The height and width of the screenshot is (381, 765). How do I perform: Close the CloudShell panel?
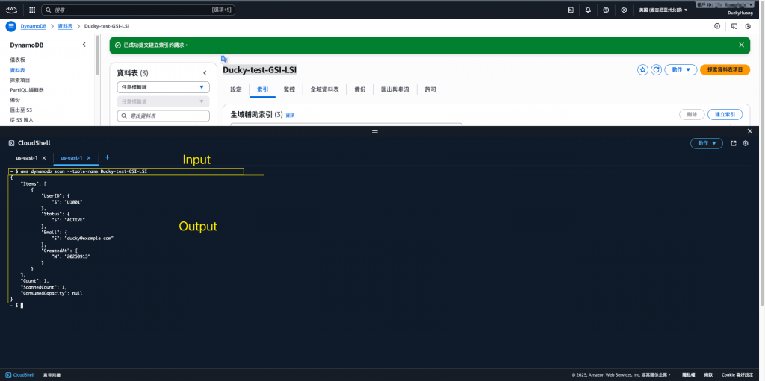tap(750, 131)
